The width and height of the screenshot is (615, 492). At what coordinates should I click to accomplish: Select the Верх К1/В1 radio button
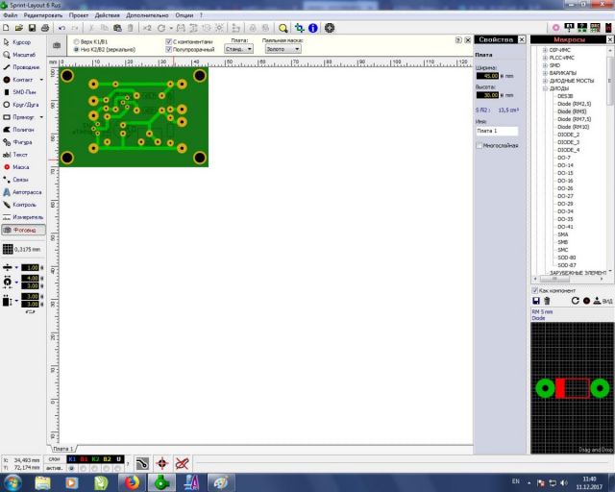coord(77,42)
